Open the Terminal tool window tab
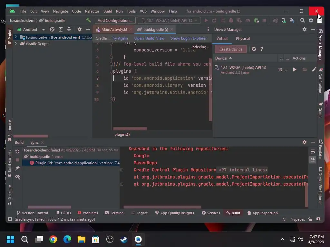Image resolution: width=330 pixels, height=247 pixels. [x=115, y=213]
